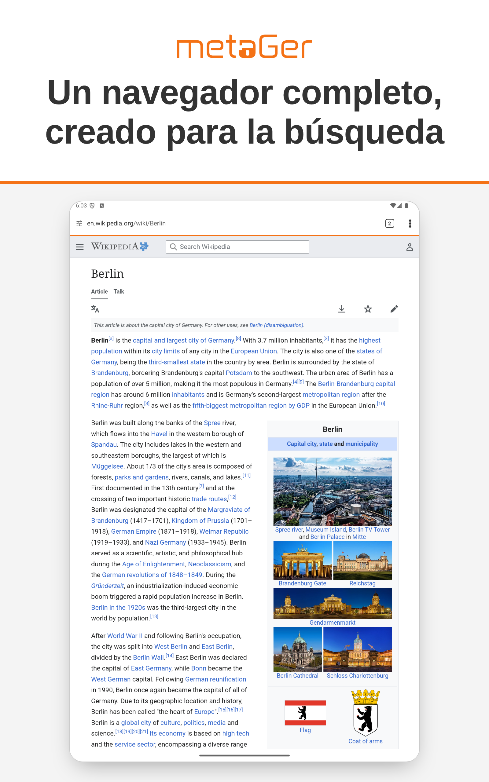Open the Wikipedia hamburger menu
This screenshot has height=782, width=489.
pos(79,247)
